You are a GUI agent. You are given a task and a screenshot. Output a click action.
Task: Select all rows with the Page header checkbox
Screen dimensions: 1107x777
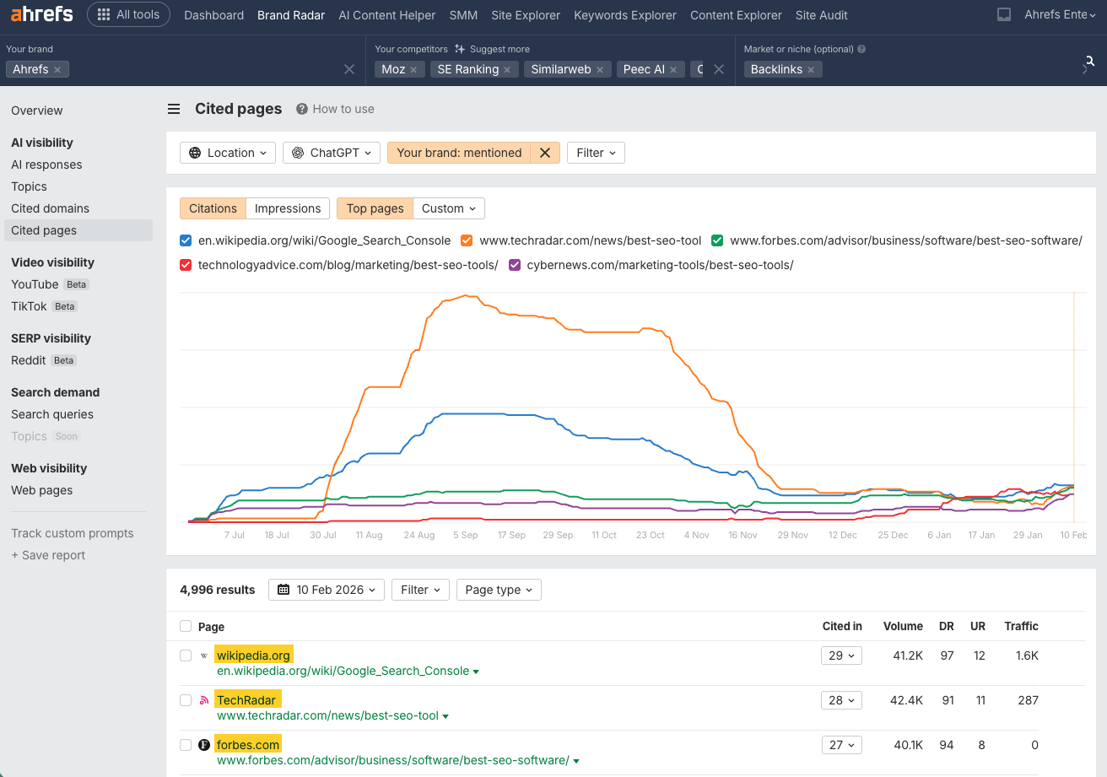186,626
